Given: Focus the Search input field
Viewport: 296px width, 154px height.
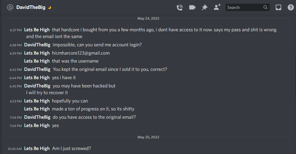Looking at the screenshot, I should click(x=244, y=7).
